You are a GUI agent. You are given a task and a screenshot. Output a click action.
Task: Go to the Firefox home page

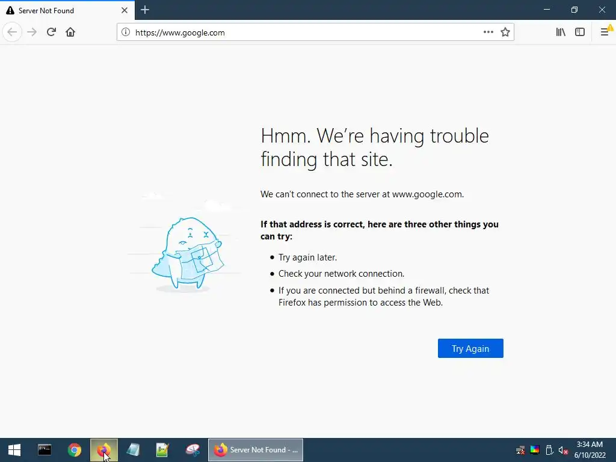click(x=70, y=32)
